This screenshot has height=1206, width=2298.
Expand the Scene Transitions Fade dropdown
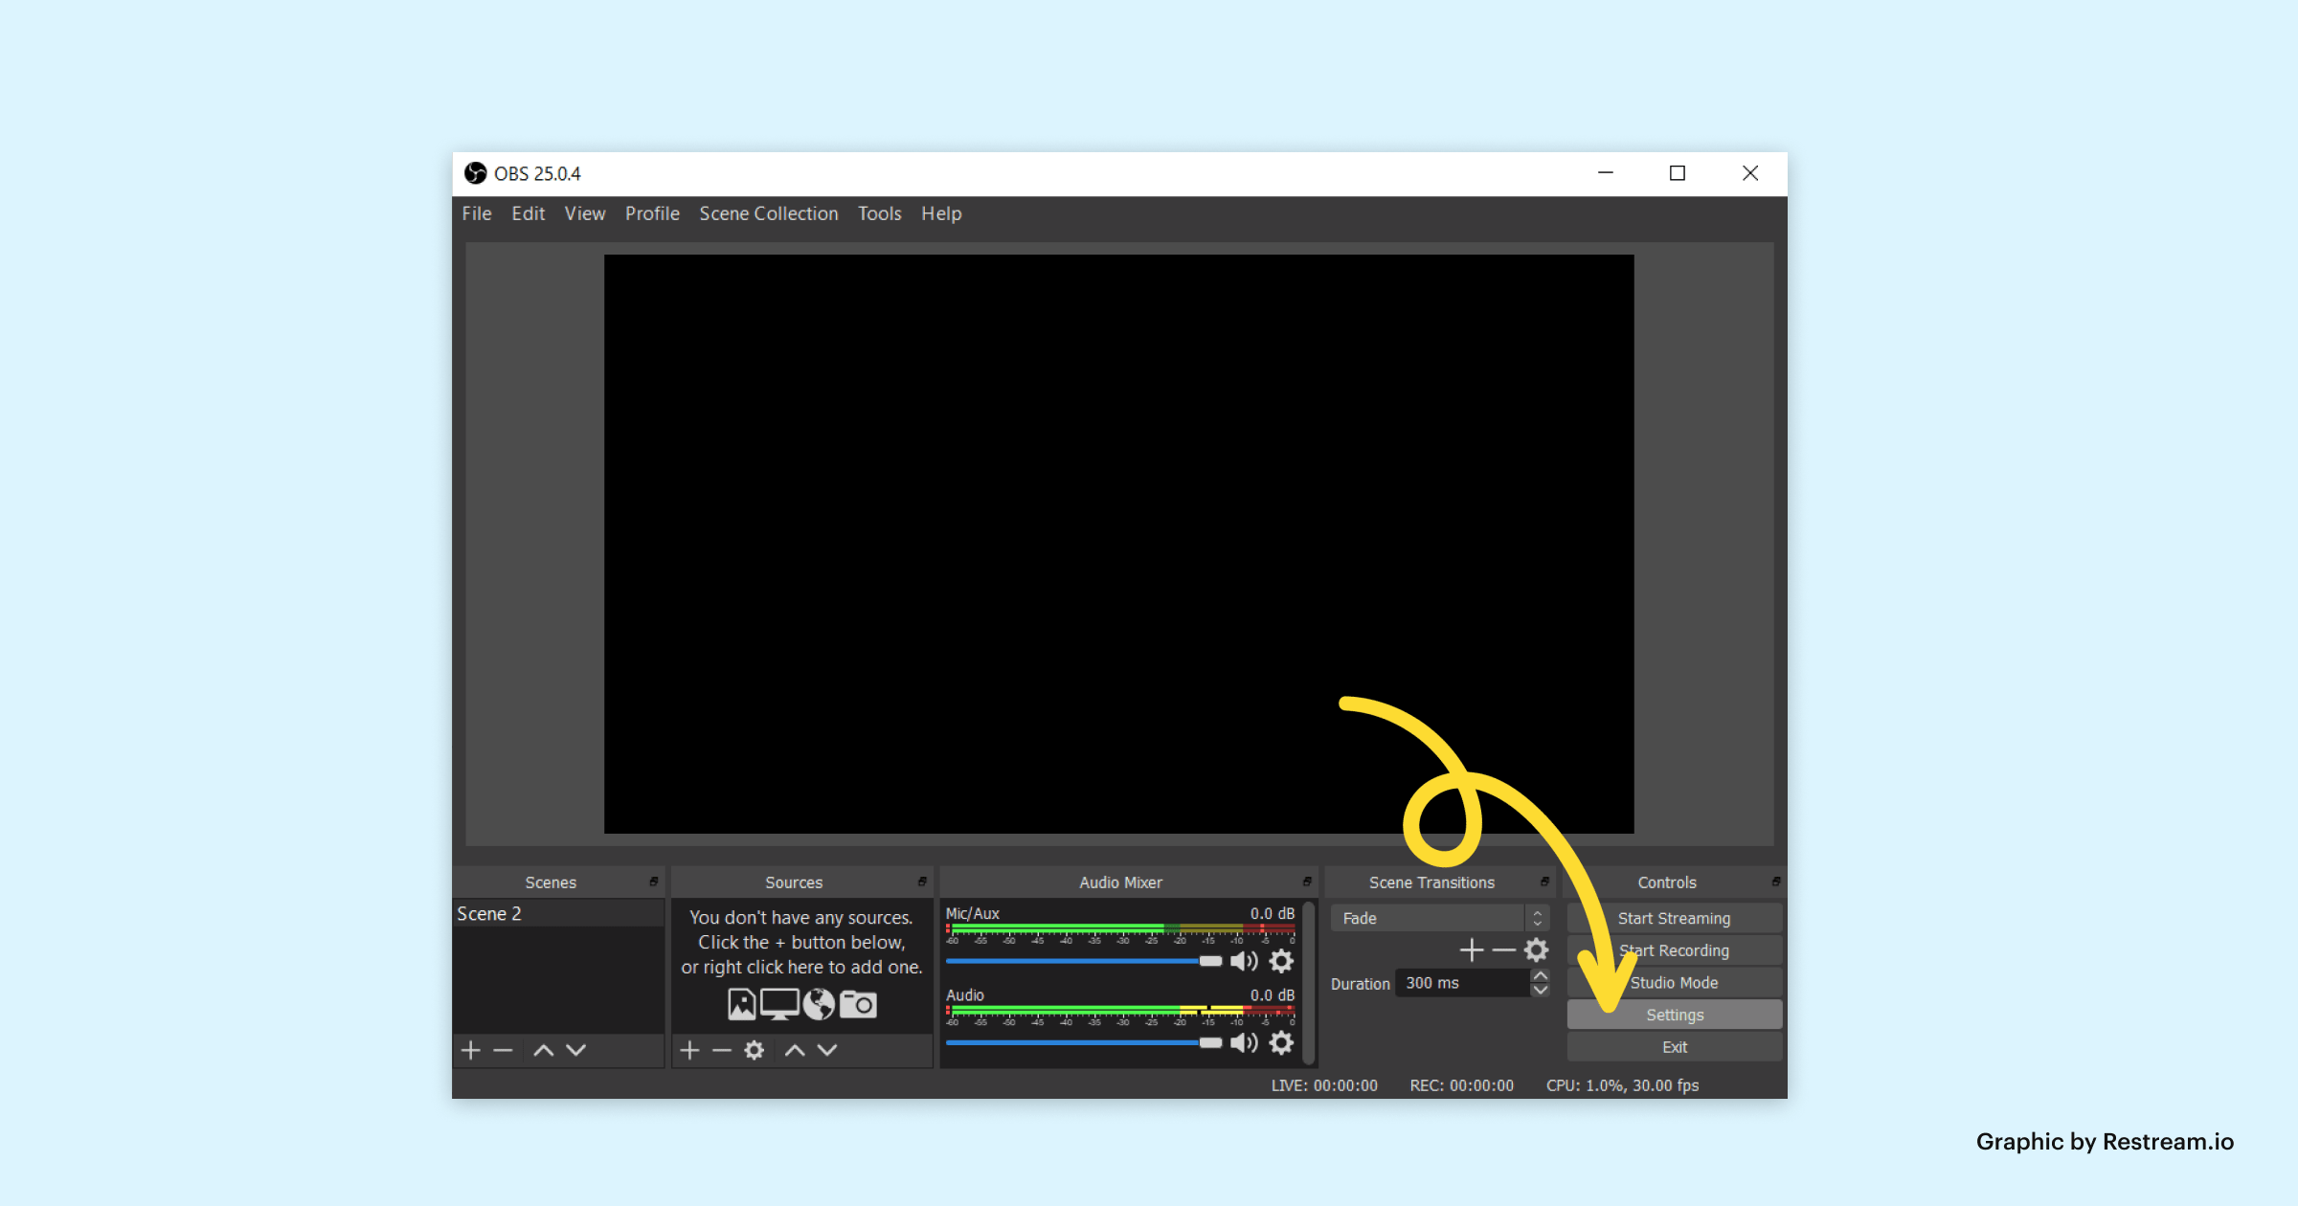pyautogui.click(x=1538, y=919)
